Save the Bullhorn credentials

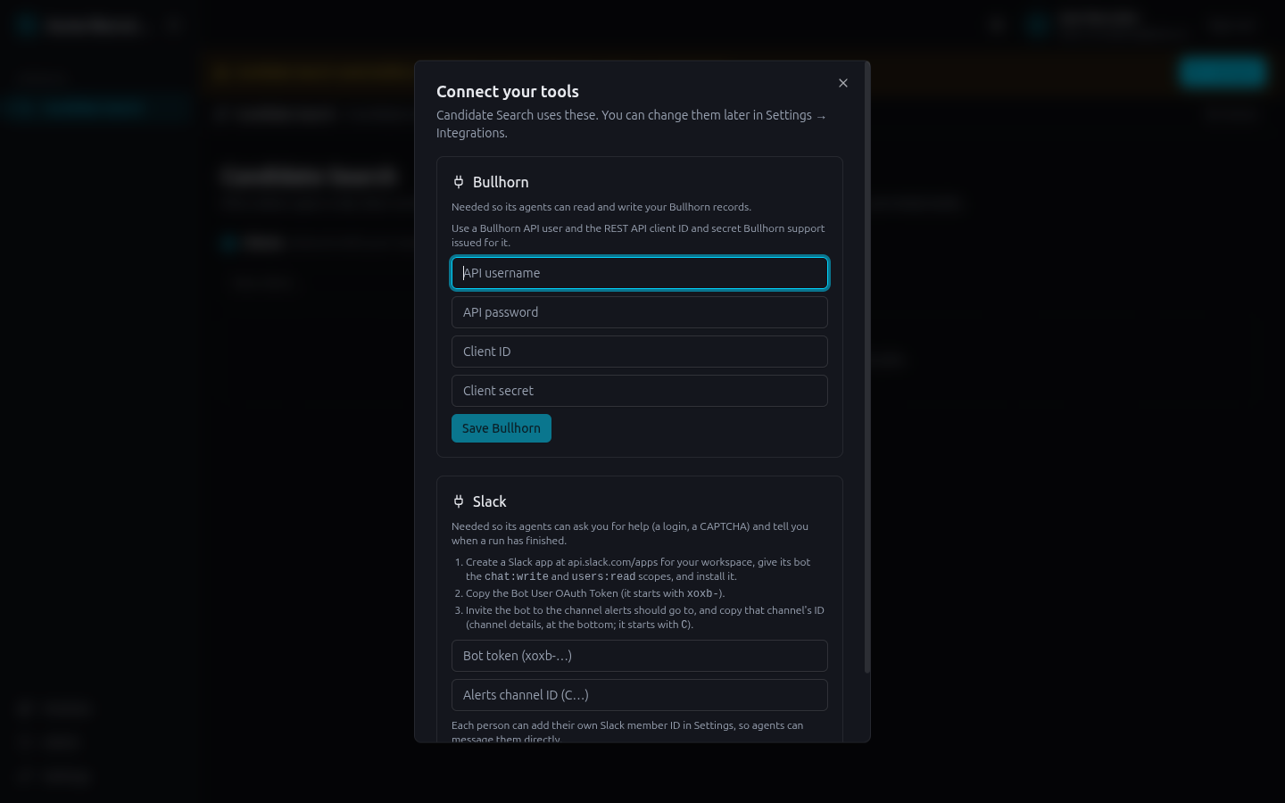tap(502, 428)
